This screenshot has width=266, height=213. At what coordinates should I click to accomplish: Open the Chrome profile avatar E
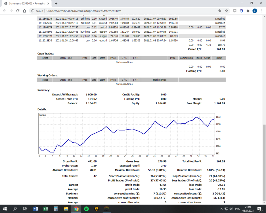(255, 11)
